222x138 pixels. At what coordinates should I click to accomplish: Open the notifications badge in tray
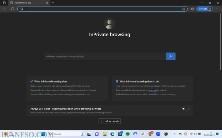tap(217, 134)
